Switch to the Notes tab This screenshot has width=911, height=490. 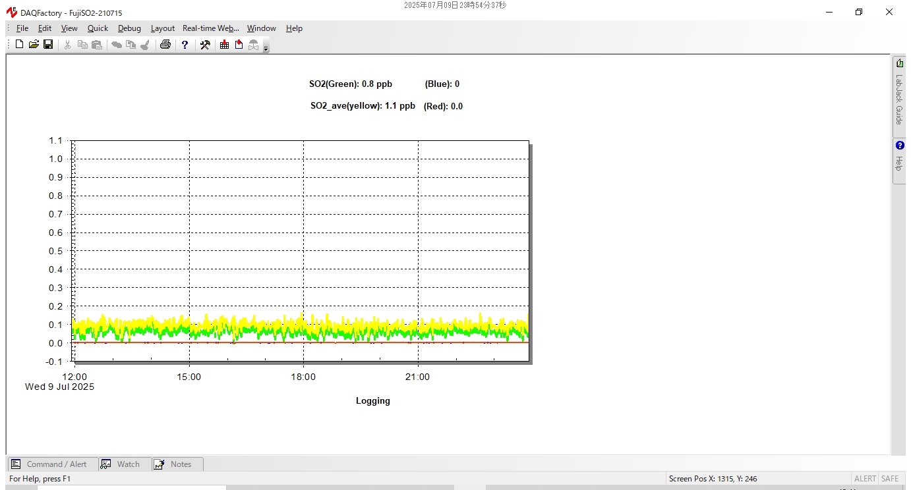click(177, 464)
